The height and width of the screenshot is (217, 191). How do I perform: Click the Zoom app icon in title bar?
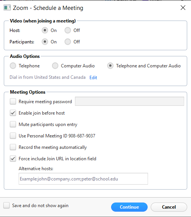pyautogui.click(x=7, y=8)
